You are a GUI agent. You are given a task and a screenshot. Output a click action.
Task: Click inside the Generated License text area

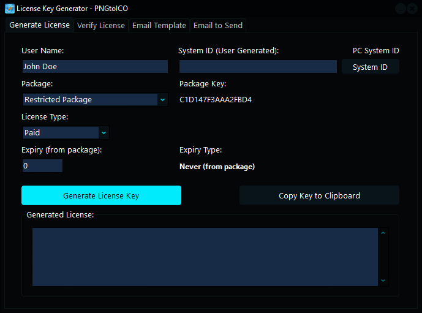click(205, 257)
